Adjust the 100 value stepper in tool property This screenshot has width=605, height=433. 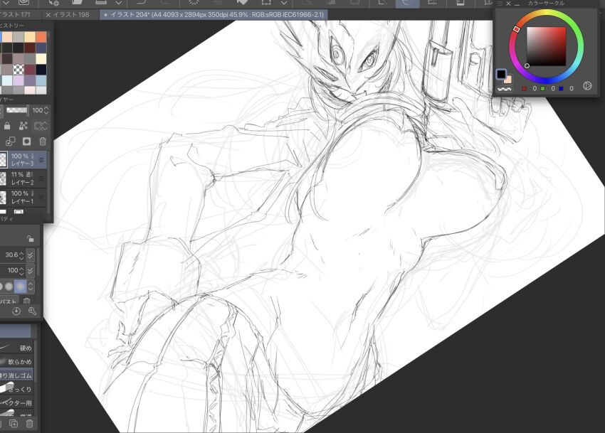click(21, 271)
